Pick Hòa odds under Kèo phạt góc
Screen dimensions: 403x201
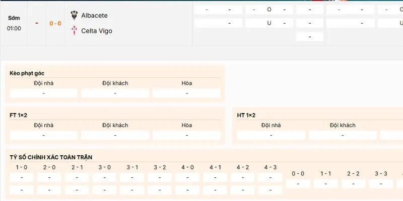tap(186, 93)
